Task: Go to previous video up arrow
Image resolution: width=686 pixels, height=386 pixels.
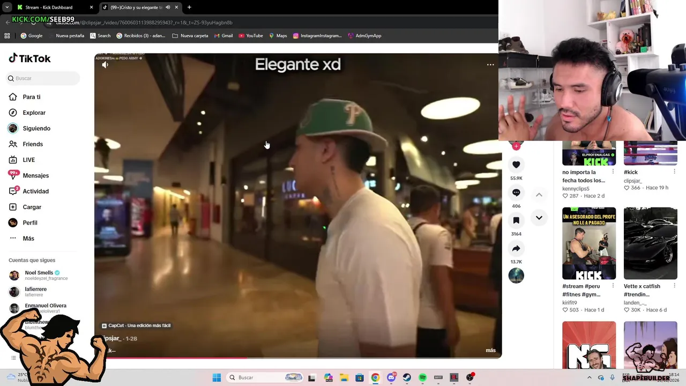Action: tap(539, 195)
